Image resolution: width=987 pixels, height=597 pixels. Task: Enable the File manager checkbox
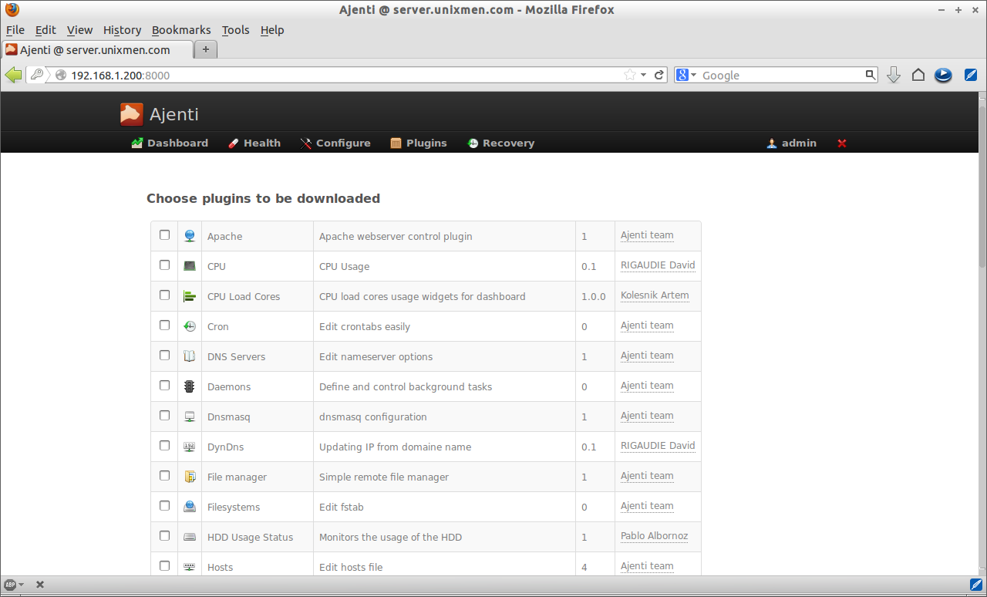click(164, 475)
